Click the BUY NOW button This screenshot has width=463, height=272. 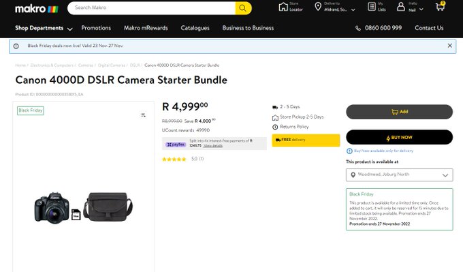[x=399, y=137]
